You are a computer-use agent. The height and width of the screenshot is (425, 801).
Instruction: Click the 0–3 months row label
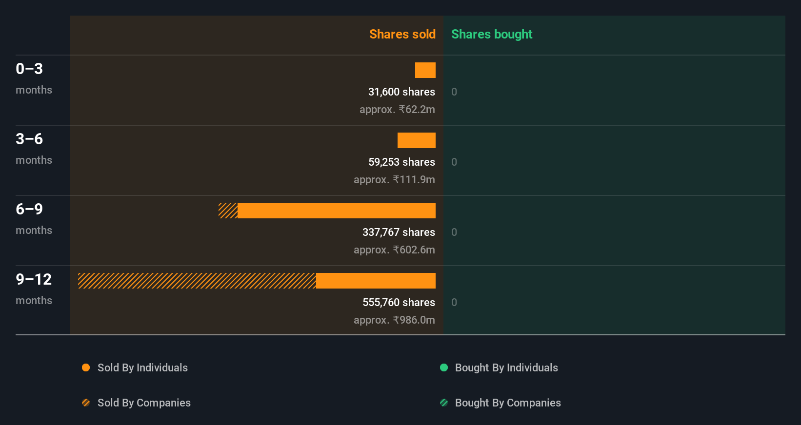point(34,78)
